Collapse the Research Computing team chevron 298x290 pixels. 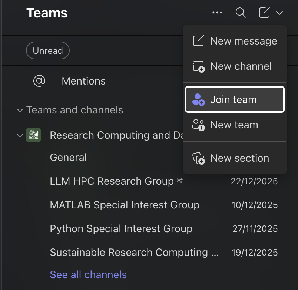(20, 135)
